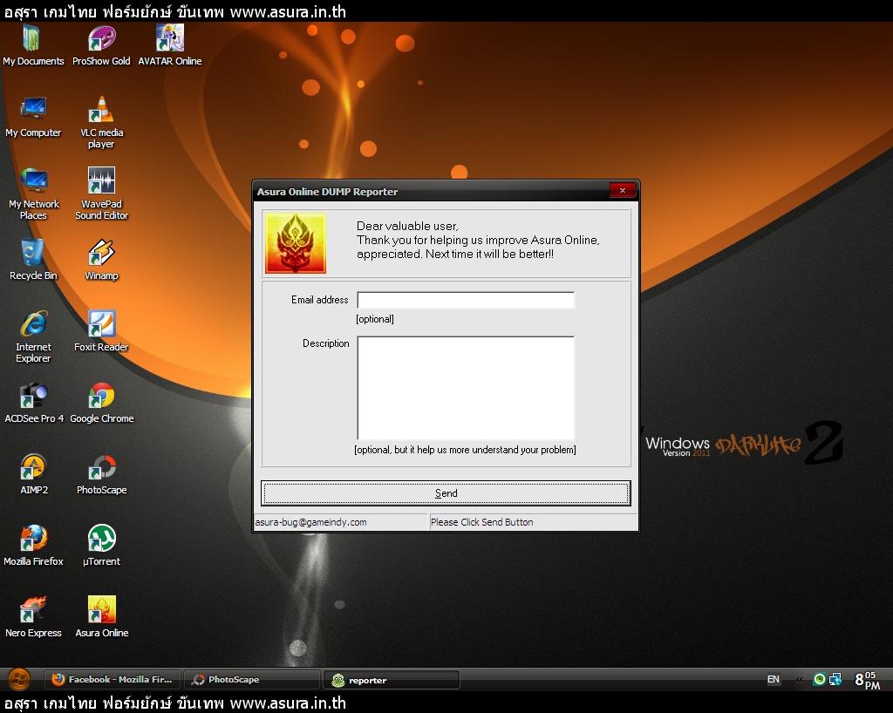Click the asura-bug@gameindy.com status text
Image resolution: width=893 pixels, height=713 pixels.
pos(311,522)
